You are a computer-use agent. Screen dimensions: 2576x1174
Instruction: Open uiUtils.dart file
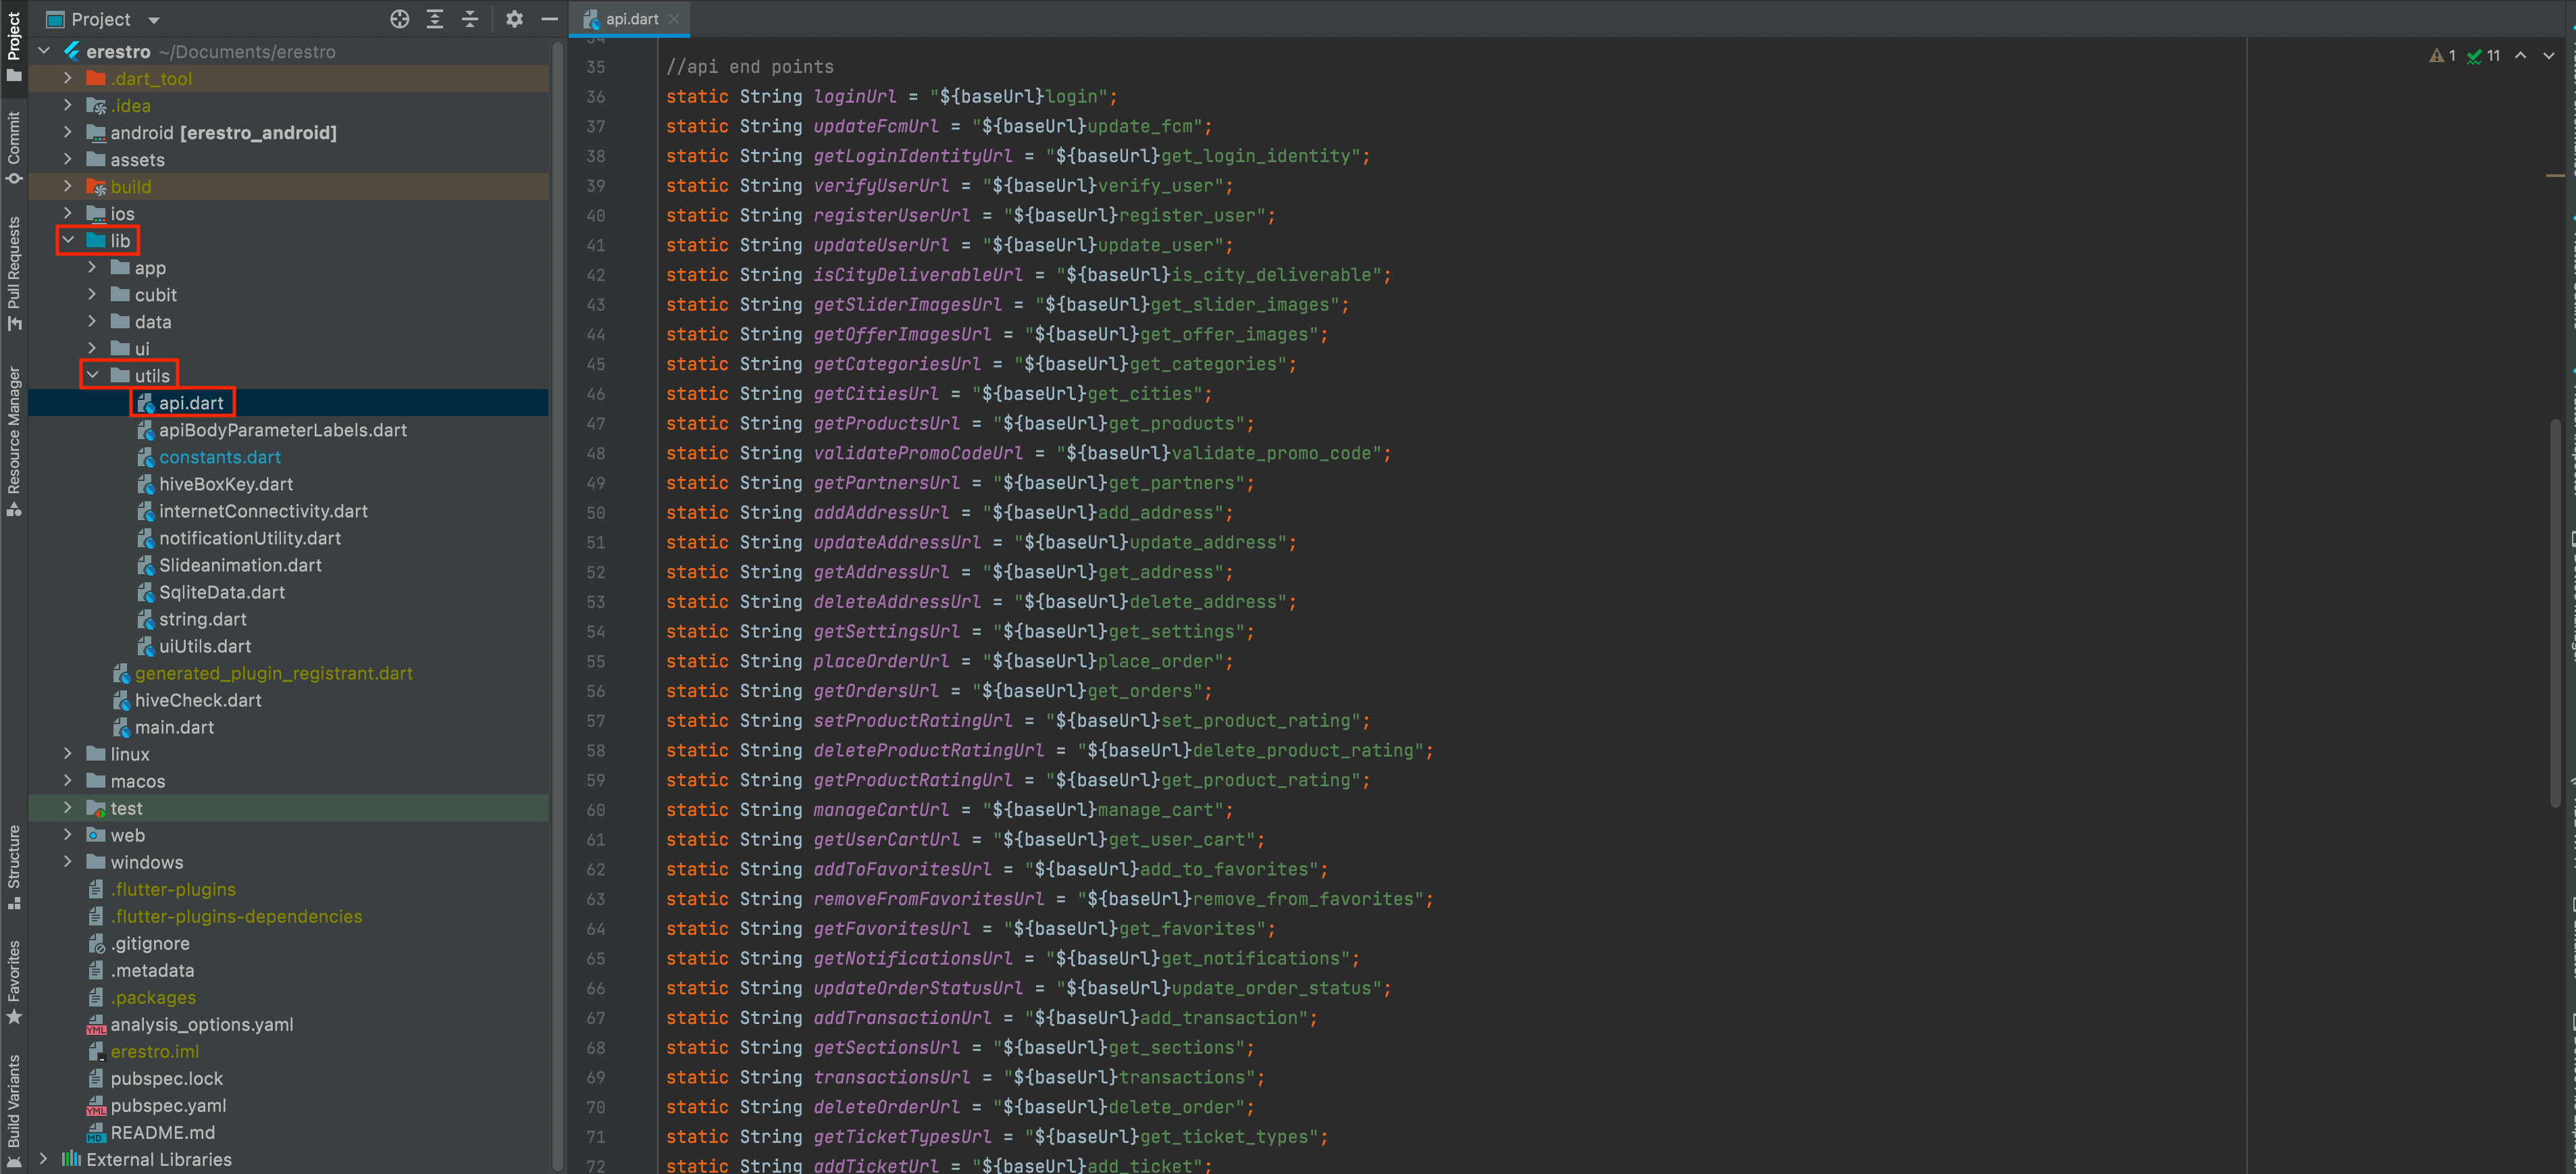coord(194,645)
